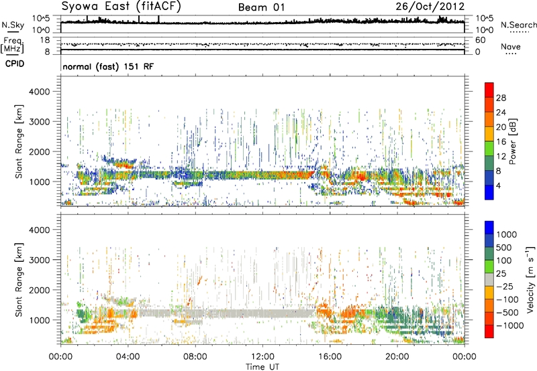Click the '12:00' time axis tick
The image size is (537, 371).
coord(262,357)
